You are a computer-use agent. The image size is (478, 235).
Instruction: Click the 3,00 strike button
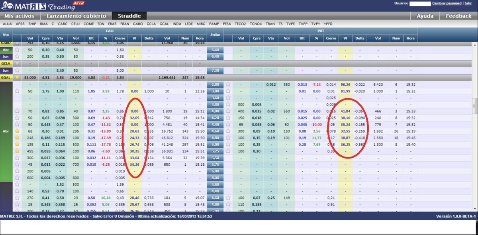point(215,91)
